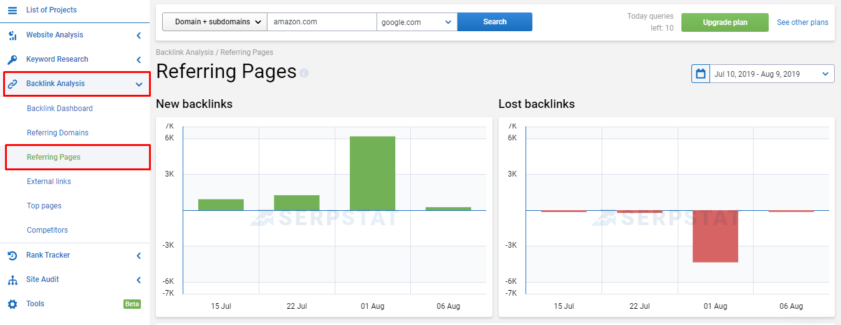This screenshot has height=325, width=841.
Task: Open the calendar icon for date range
Action: click(701, 74)
